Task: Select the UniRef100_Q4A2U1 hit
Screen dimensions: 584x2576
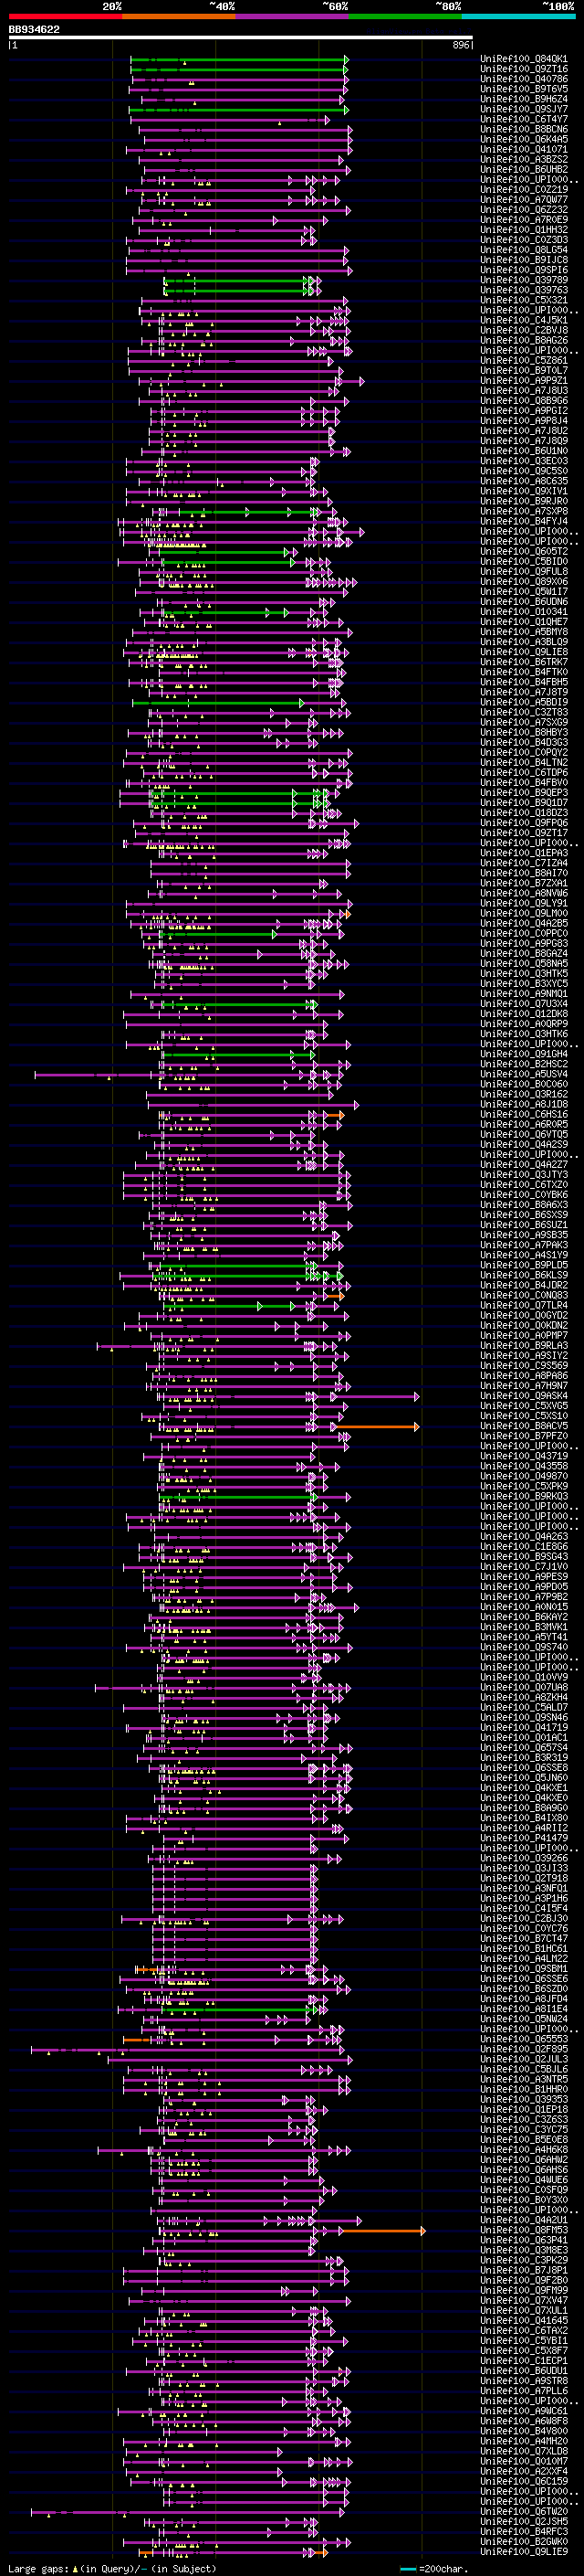Action: pyautogui.click(x=524, y=2220)
